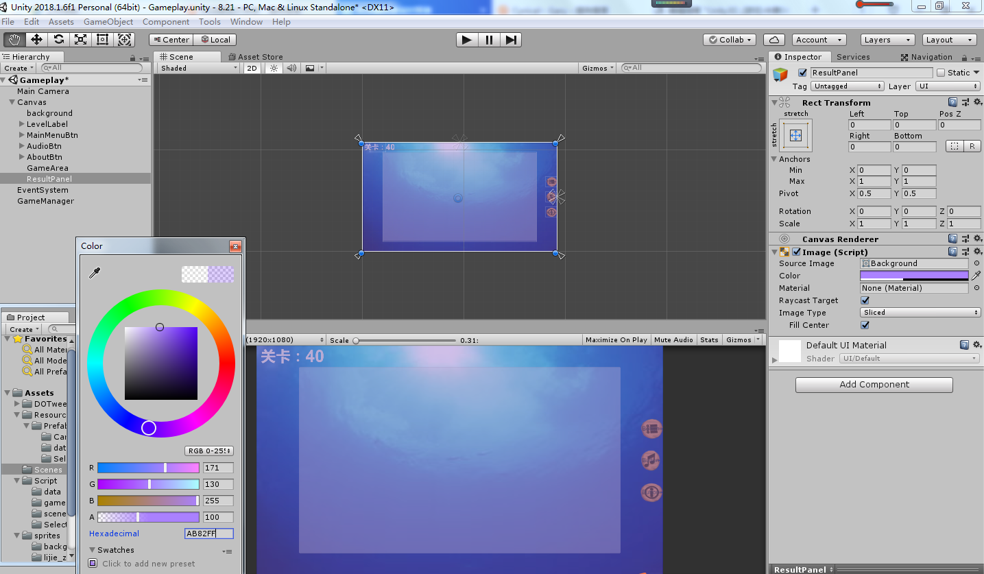Select the Scale tool
Screen dimensions: 984x574
(x=80, y=40)
